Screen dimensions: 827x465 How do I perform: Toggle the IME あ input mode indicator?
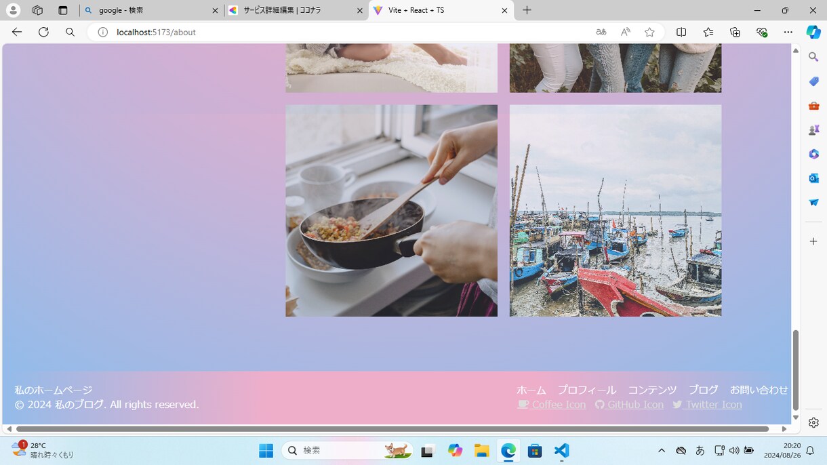(700, 451)
